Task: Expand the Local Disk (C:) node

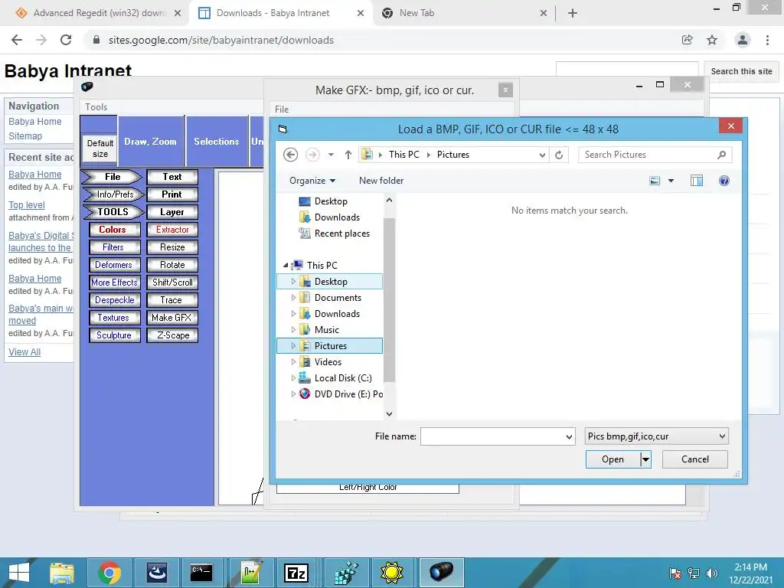Action: pyautogui.click(x=293, y=378)
